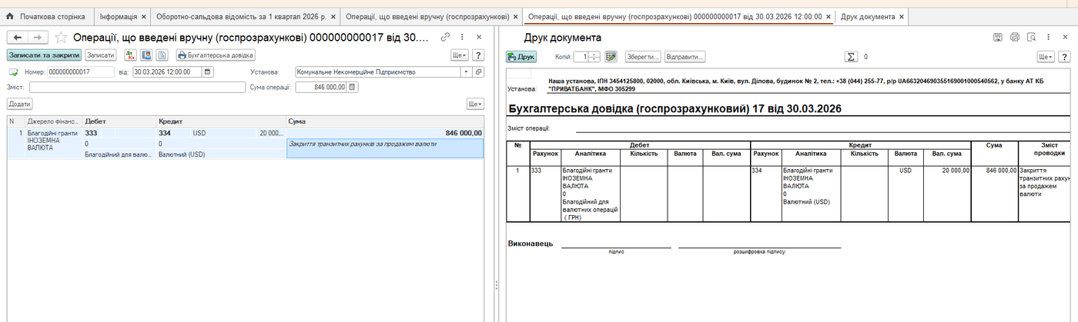Select the 846 000,00 amount in the table row

point(385,133)
